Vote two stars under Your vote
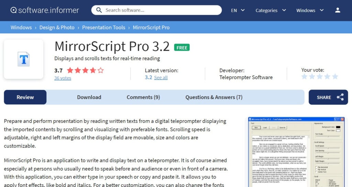Image resolution: width=352 pixels, height=187 pixels. pyautogui.click(x=312, y=77)
